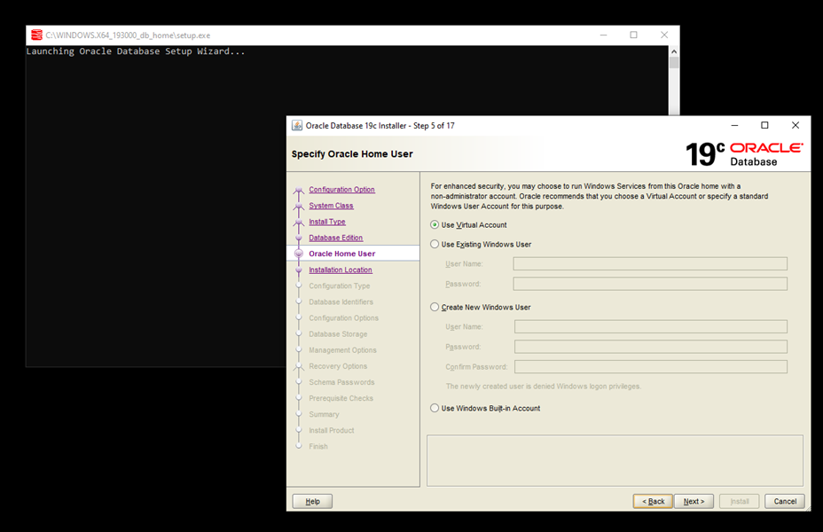Click the existing user User Name field

650,263
